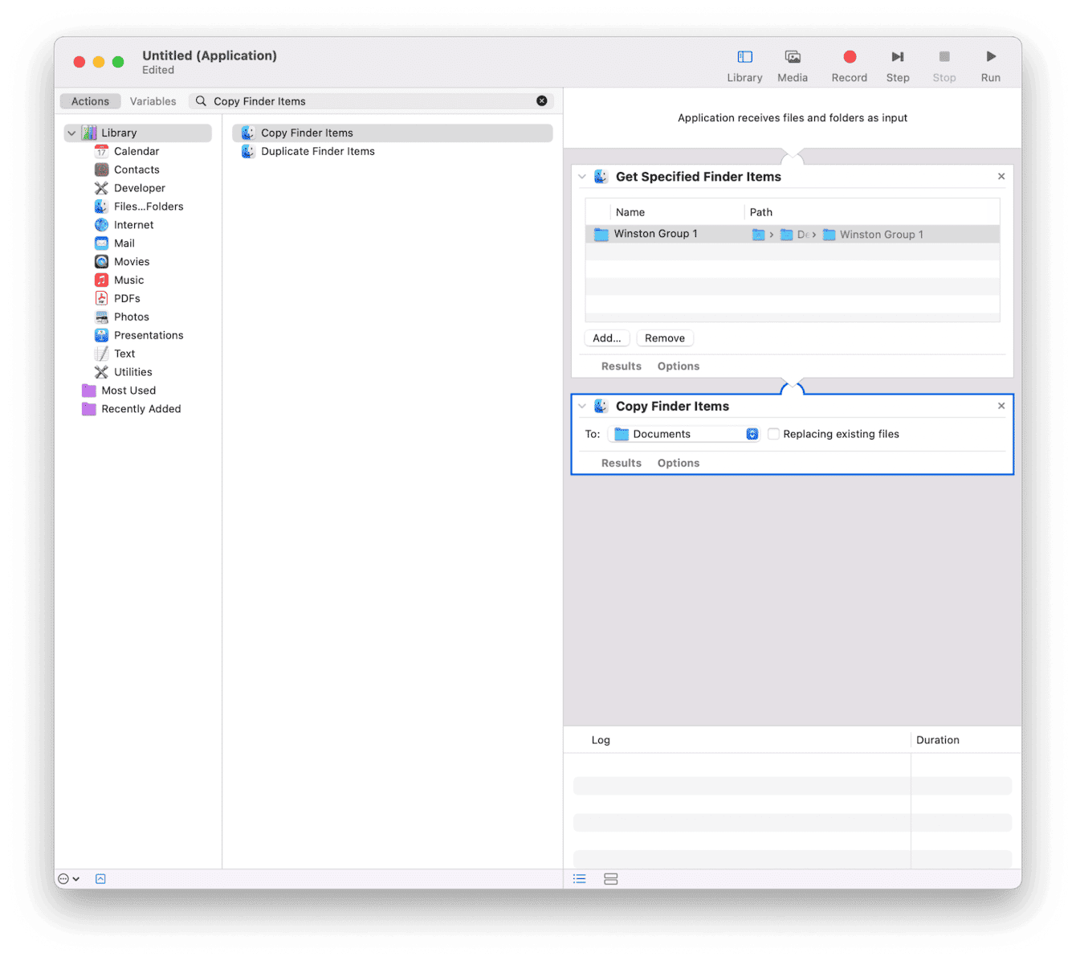Select the Winston Group 1 row
Viewport: 1076px width, 961px height.
pos(691,234)
